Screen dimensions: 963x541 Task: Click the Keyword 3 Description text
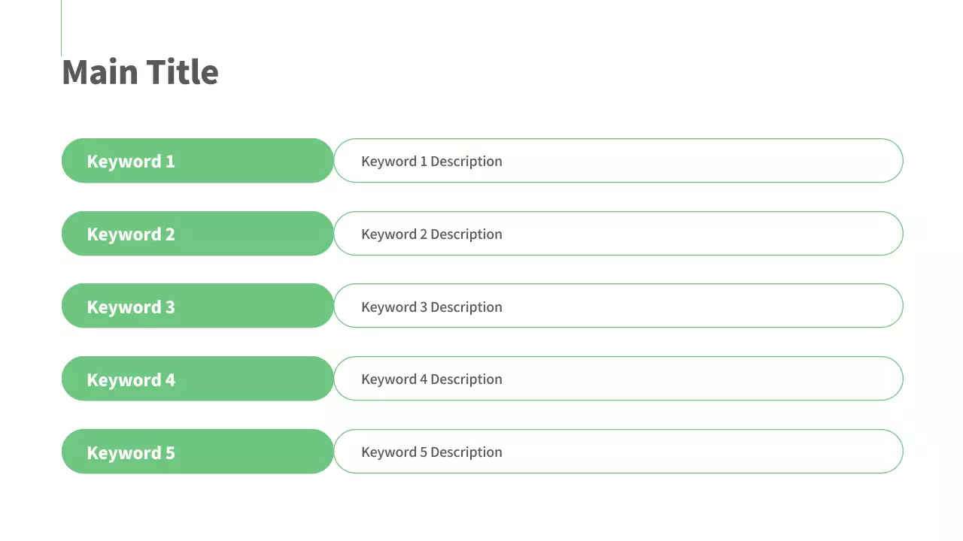pyautogui.click(x=431, y=307)
